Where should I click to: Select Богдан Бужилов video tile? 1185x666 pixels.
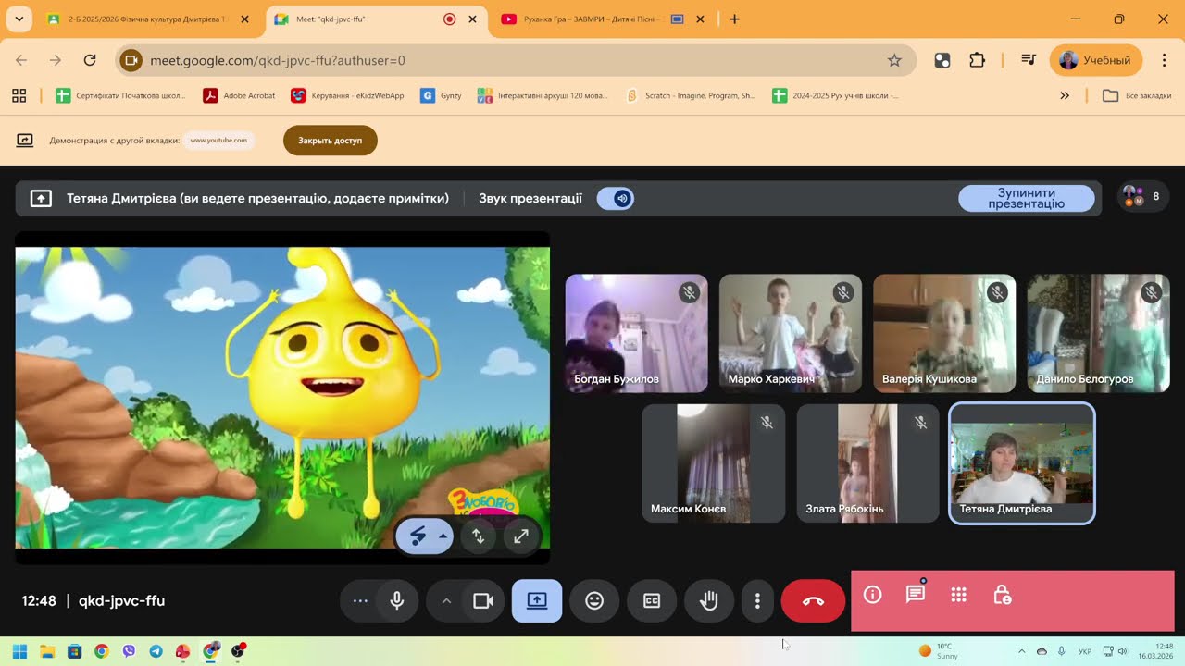[636, 333]
